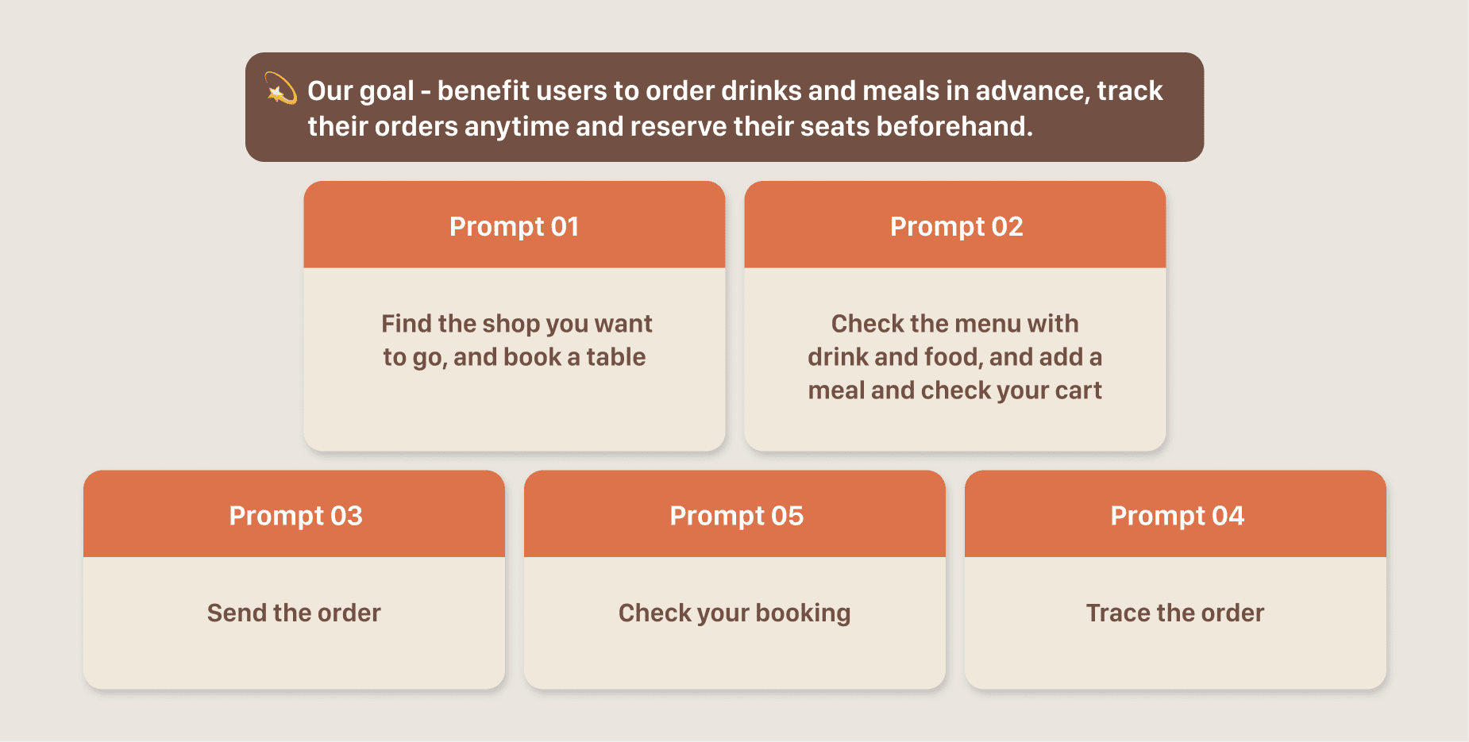Viewport: 1469px width, 742px height.
Task: Click the 'Check the menu with' line
Action: coord(954,324)
